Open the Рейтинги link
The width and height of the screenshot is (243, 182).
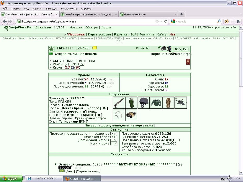click(x=146, y=34)
